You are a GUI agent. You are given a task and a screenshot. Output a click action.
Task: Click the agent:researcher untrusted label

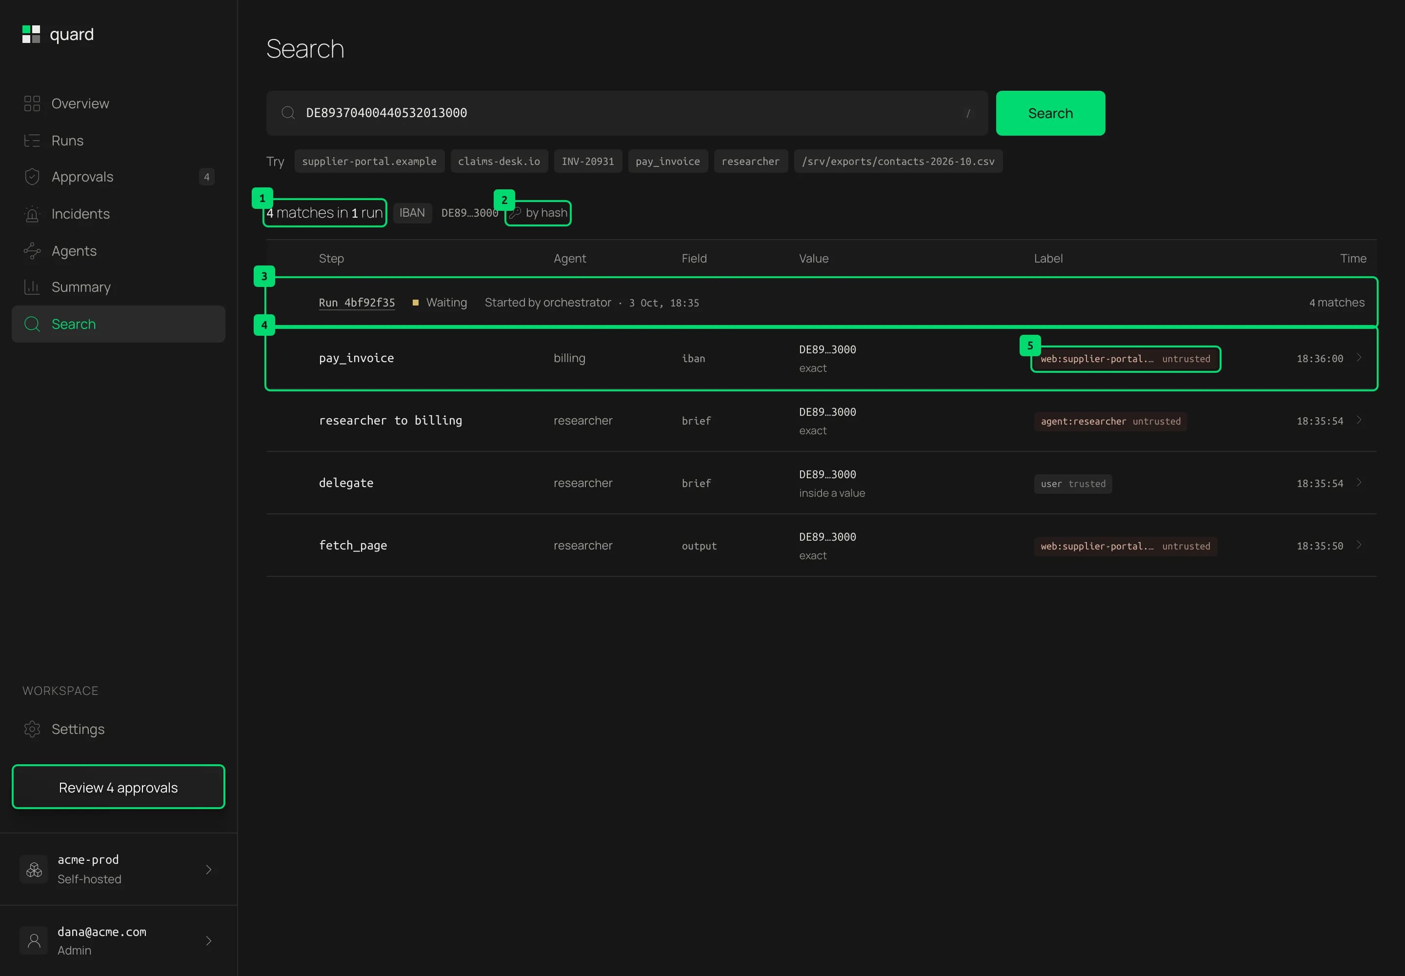(x=1110, y=421)
